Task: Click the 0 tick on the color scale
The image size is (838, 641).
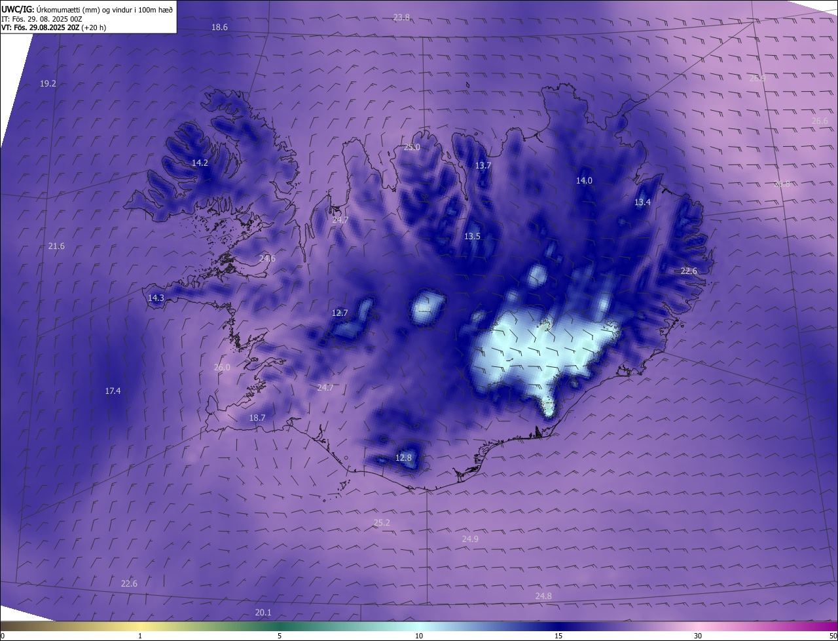Action: click(3, 636)
